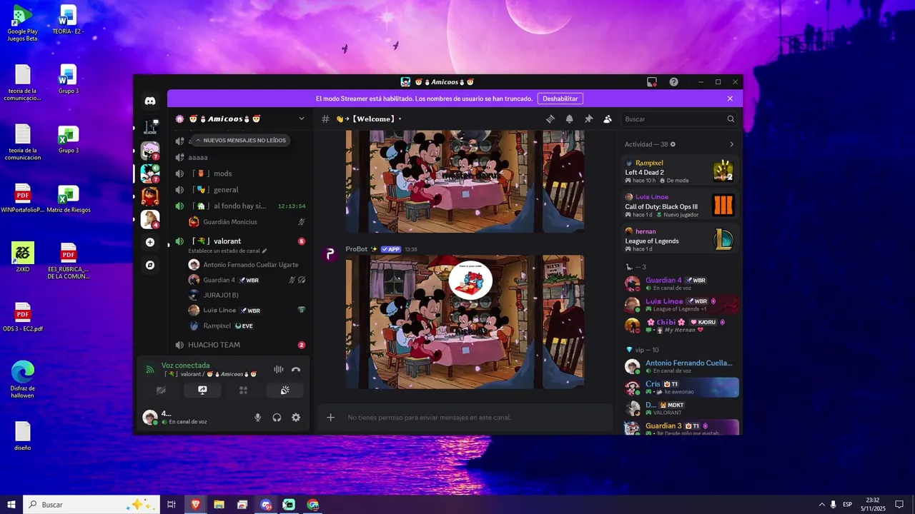
Task: Open the 'Voz conectada' connection details
Action: [185, 366]
